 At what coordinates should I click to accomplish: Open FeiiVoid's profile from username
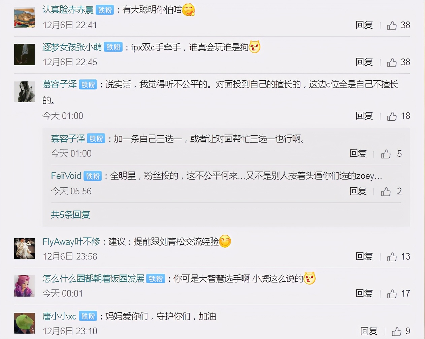point(66,176)
